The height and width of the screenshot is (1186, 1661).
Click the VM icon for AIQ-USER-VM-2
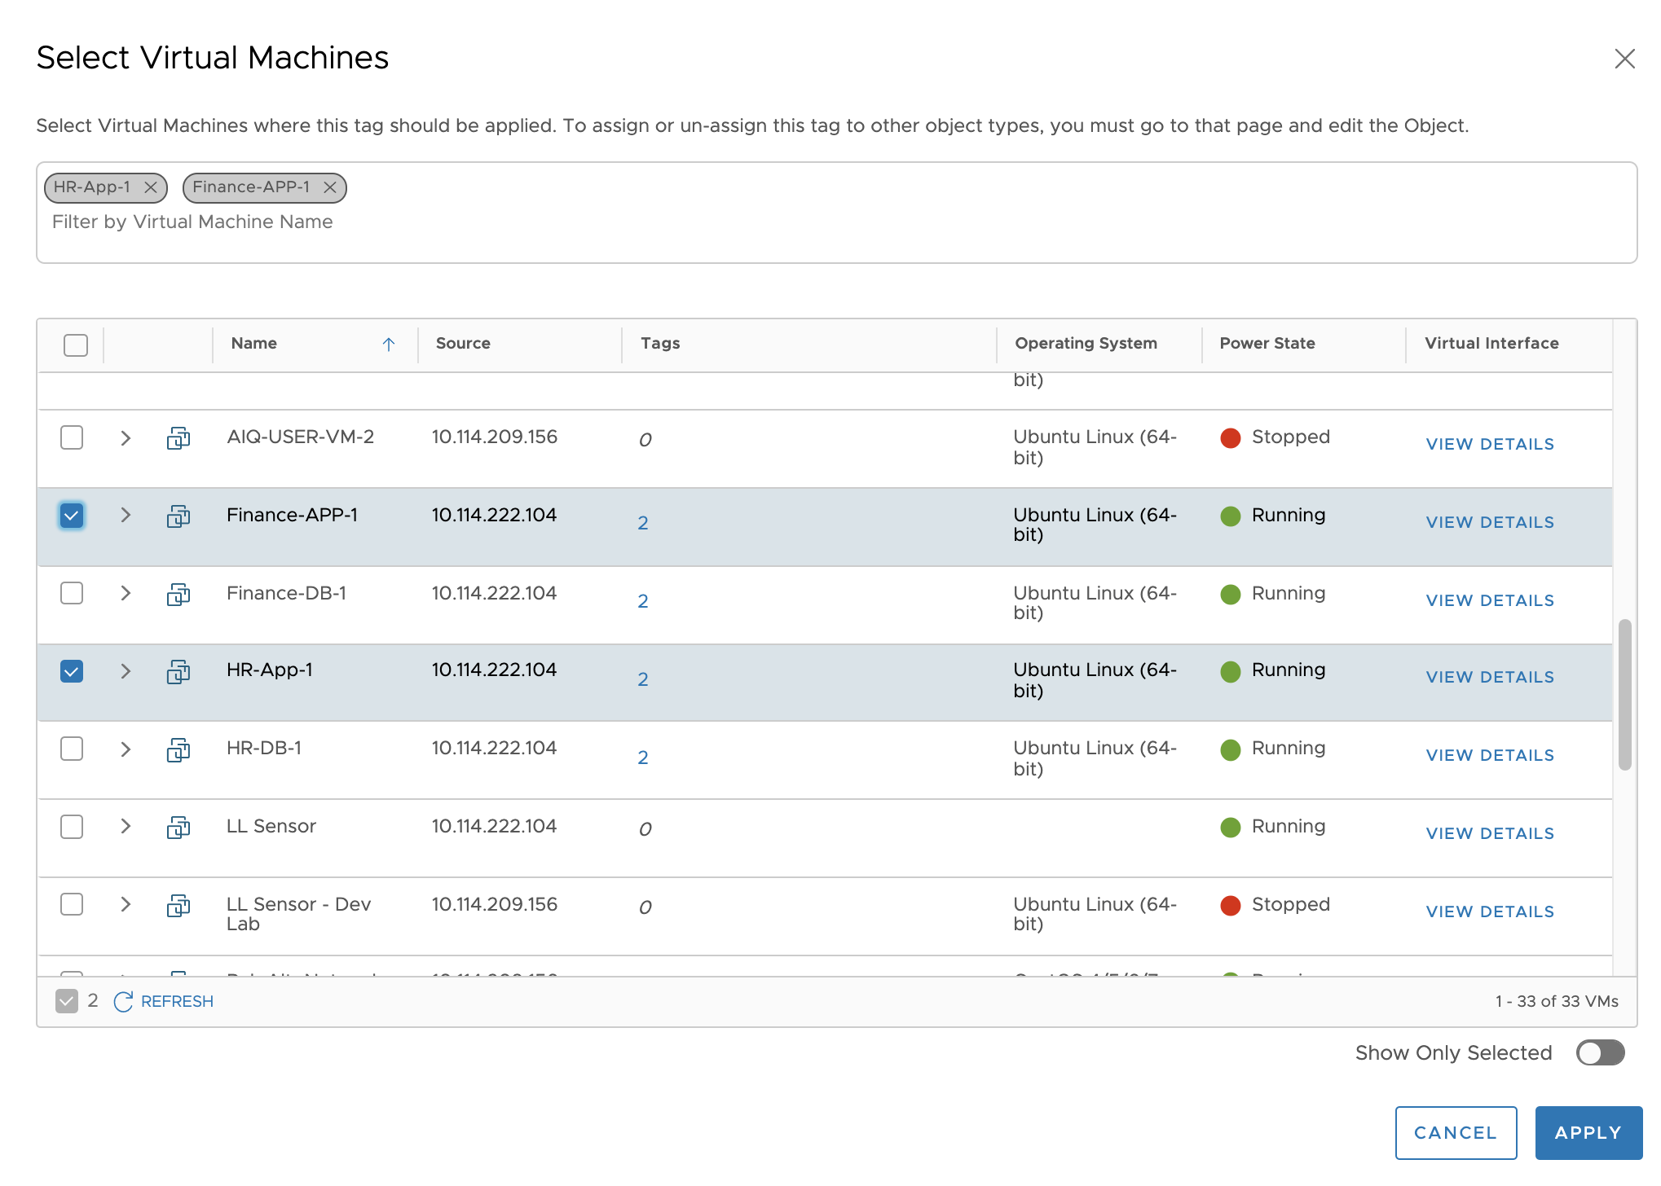point(178,438)
